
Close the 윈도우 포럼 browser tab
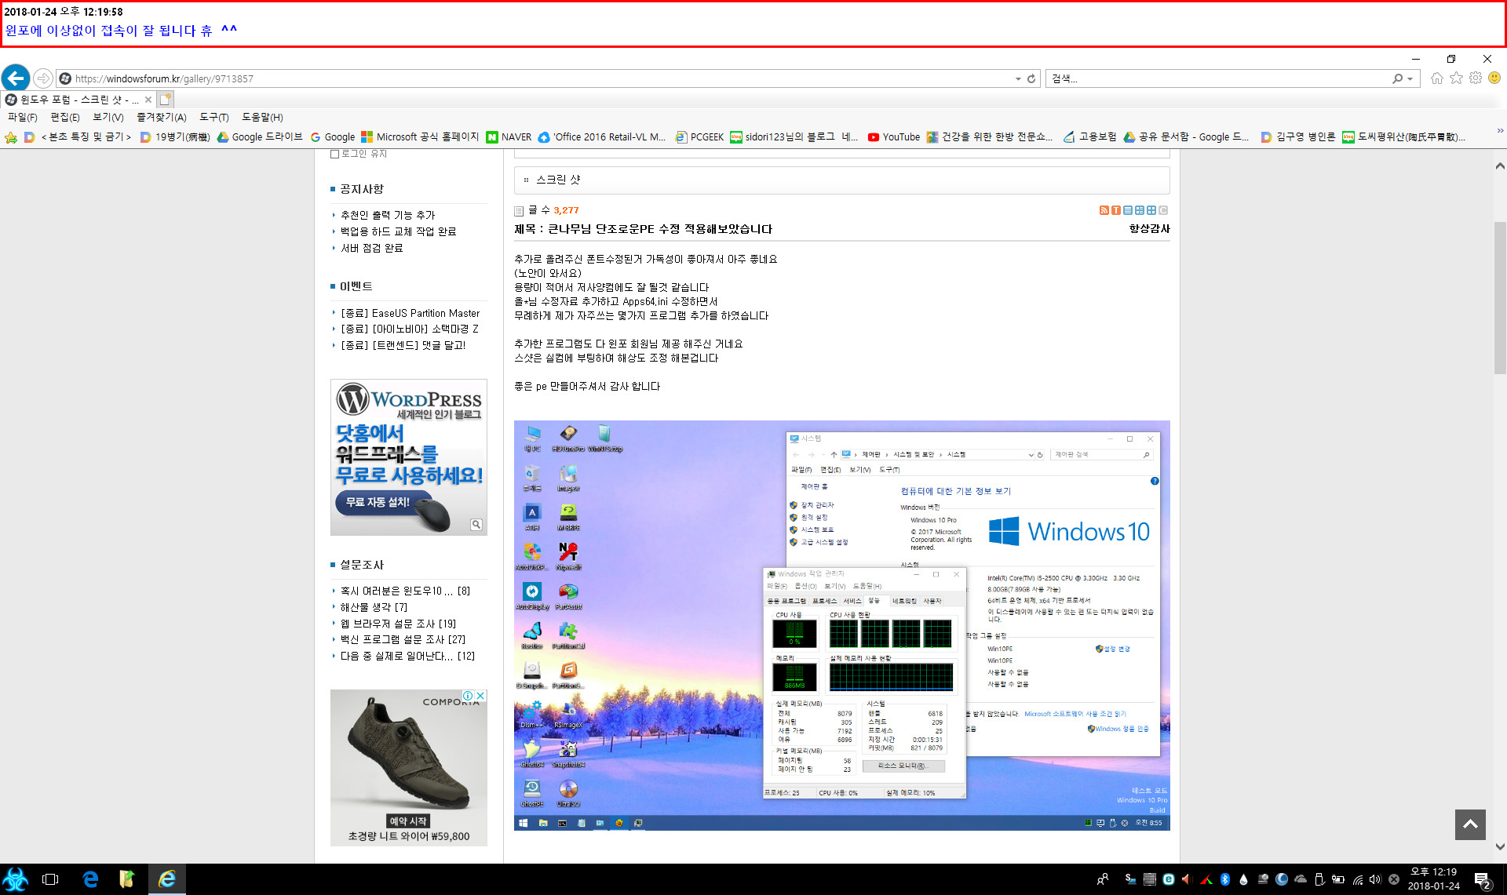148,100
